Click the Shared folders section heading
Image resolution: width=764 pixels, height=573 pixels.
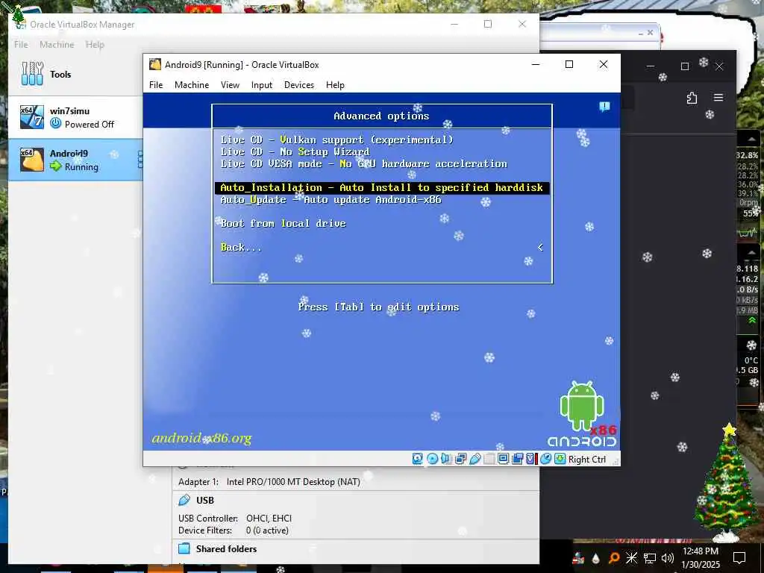coord(226,548)
